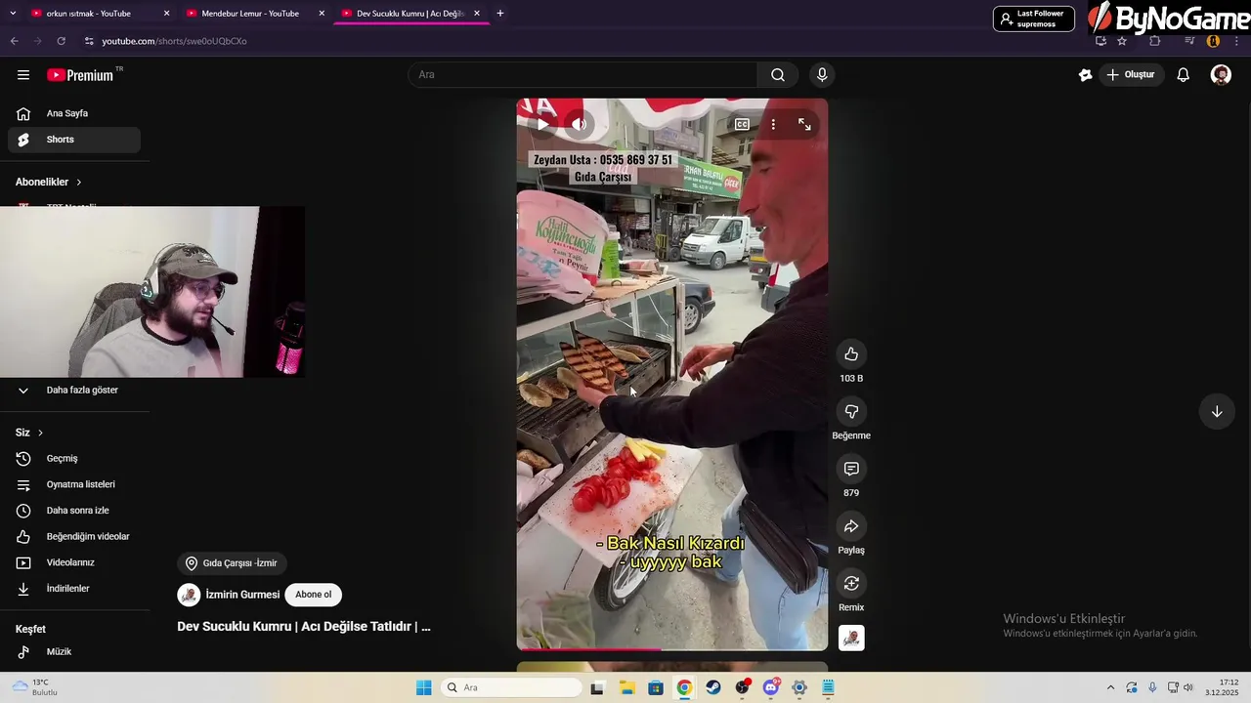Open the YouTube hamburger guide menu
1251x703 pixels.
tap(23, 75)
